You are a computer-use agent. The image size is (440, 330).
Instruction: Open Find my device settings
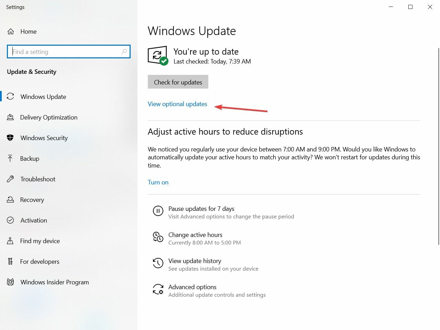(40, 241)
